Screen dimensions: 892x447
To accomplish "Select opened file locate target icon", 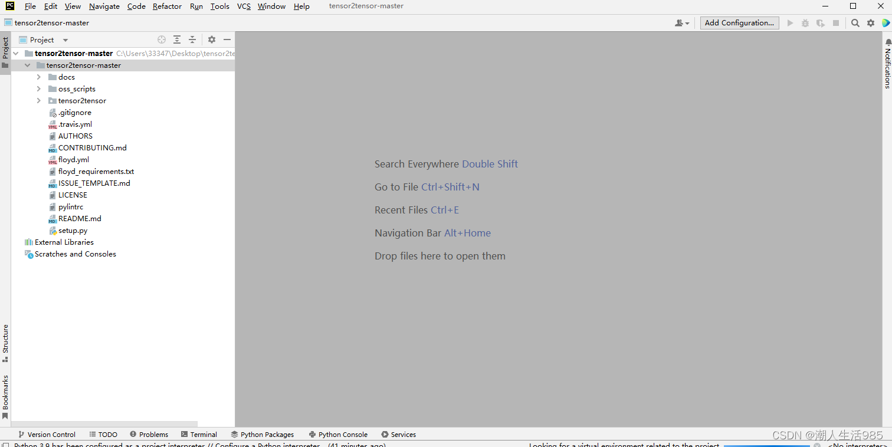I will coord(162,40).
